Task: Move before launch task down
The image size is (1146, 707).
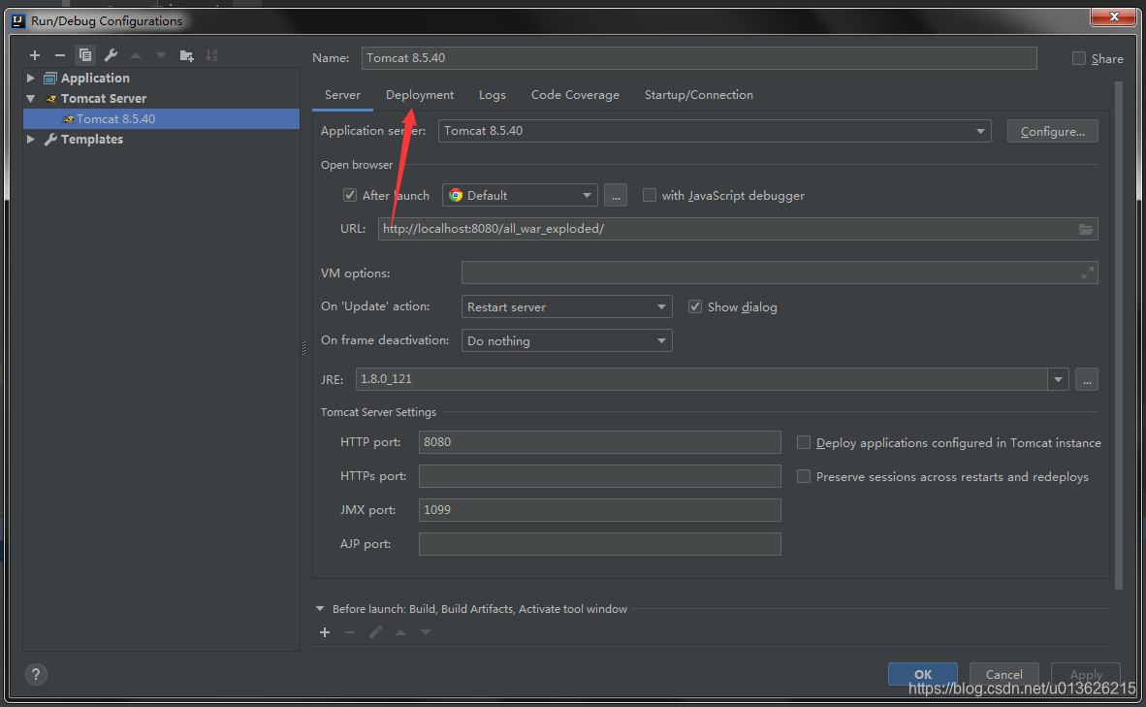Action: tap(426, 632)
